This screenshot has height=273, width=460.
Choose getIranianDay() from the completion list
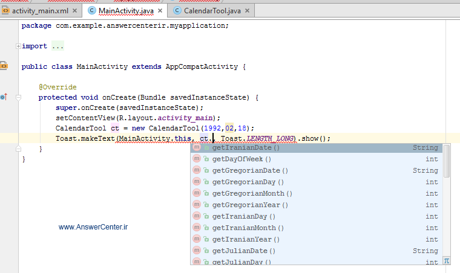[316, 216]
